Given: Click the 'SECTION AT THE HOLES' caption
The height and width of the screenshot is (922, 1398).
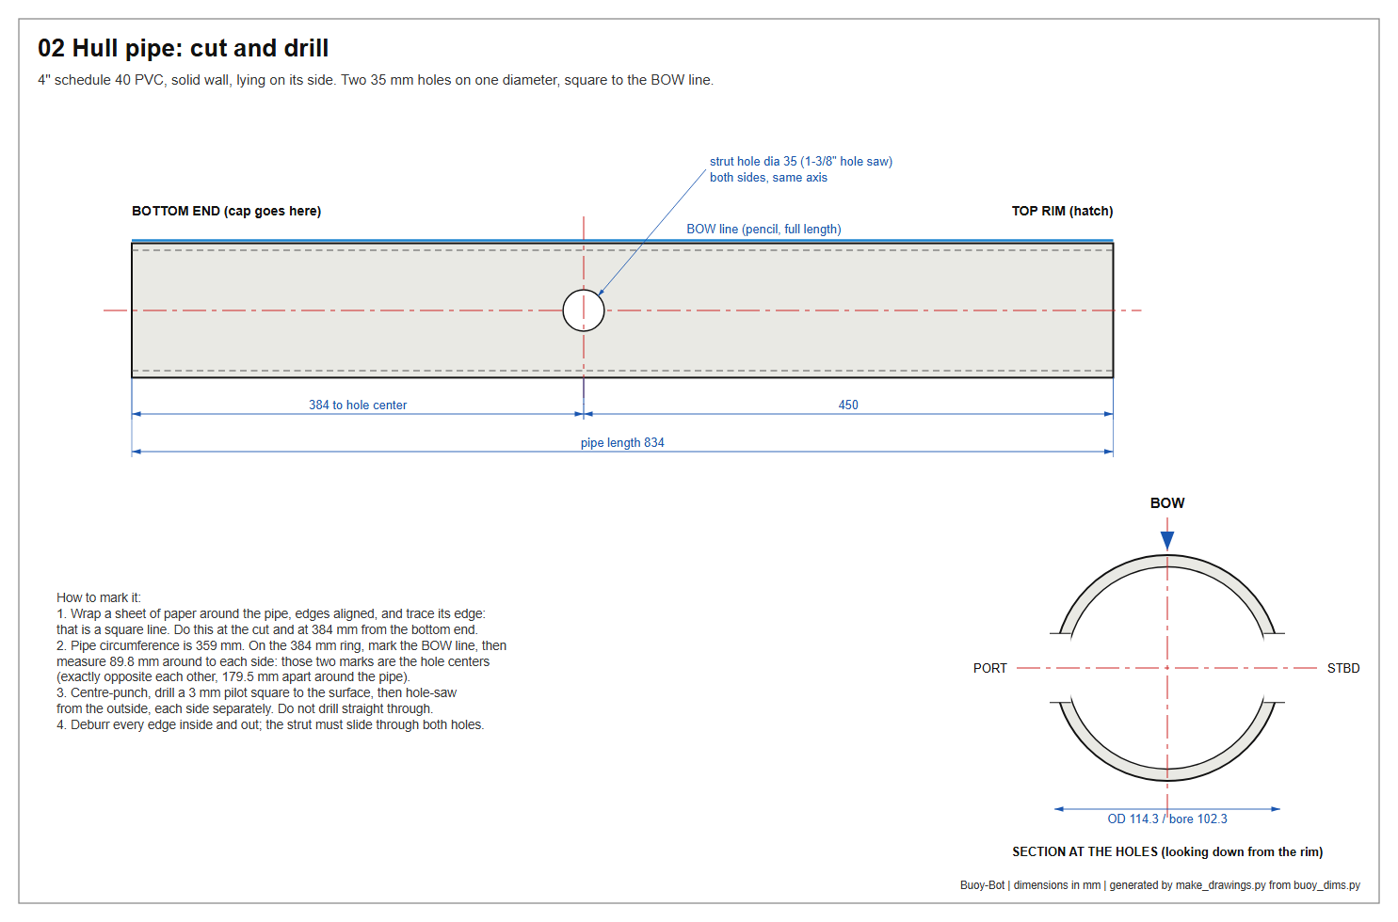Looking at the screenshot, I should [1167, 851].
